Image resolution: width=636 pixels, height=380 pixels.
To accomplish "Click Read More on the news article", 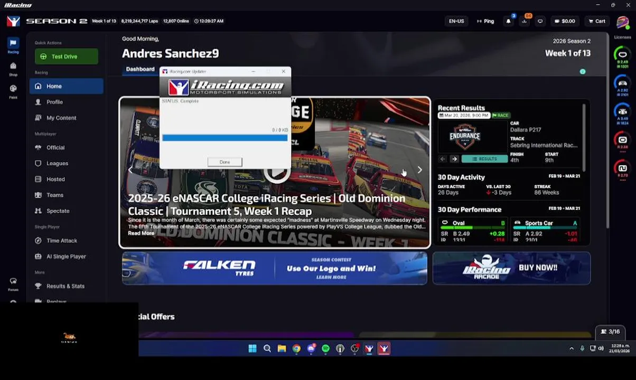I will [x=141, y=233].
